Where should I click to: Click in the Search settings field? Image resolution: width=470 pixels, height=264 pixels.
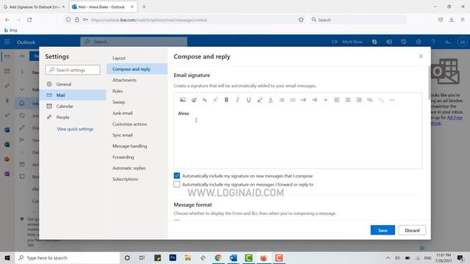click(x=73, y=70)
